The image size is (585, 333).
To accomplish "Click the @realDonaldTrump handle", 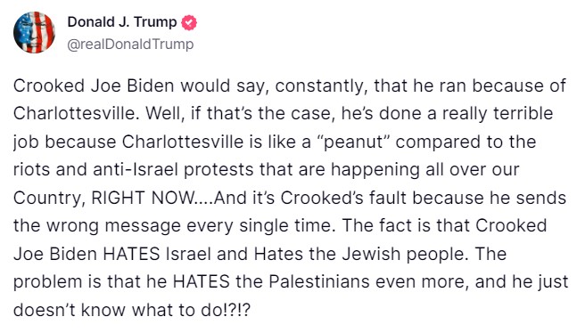I will [130, 44].
